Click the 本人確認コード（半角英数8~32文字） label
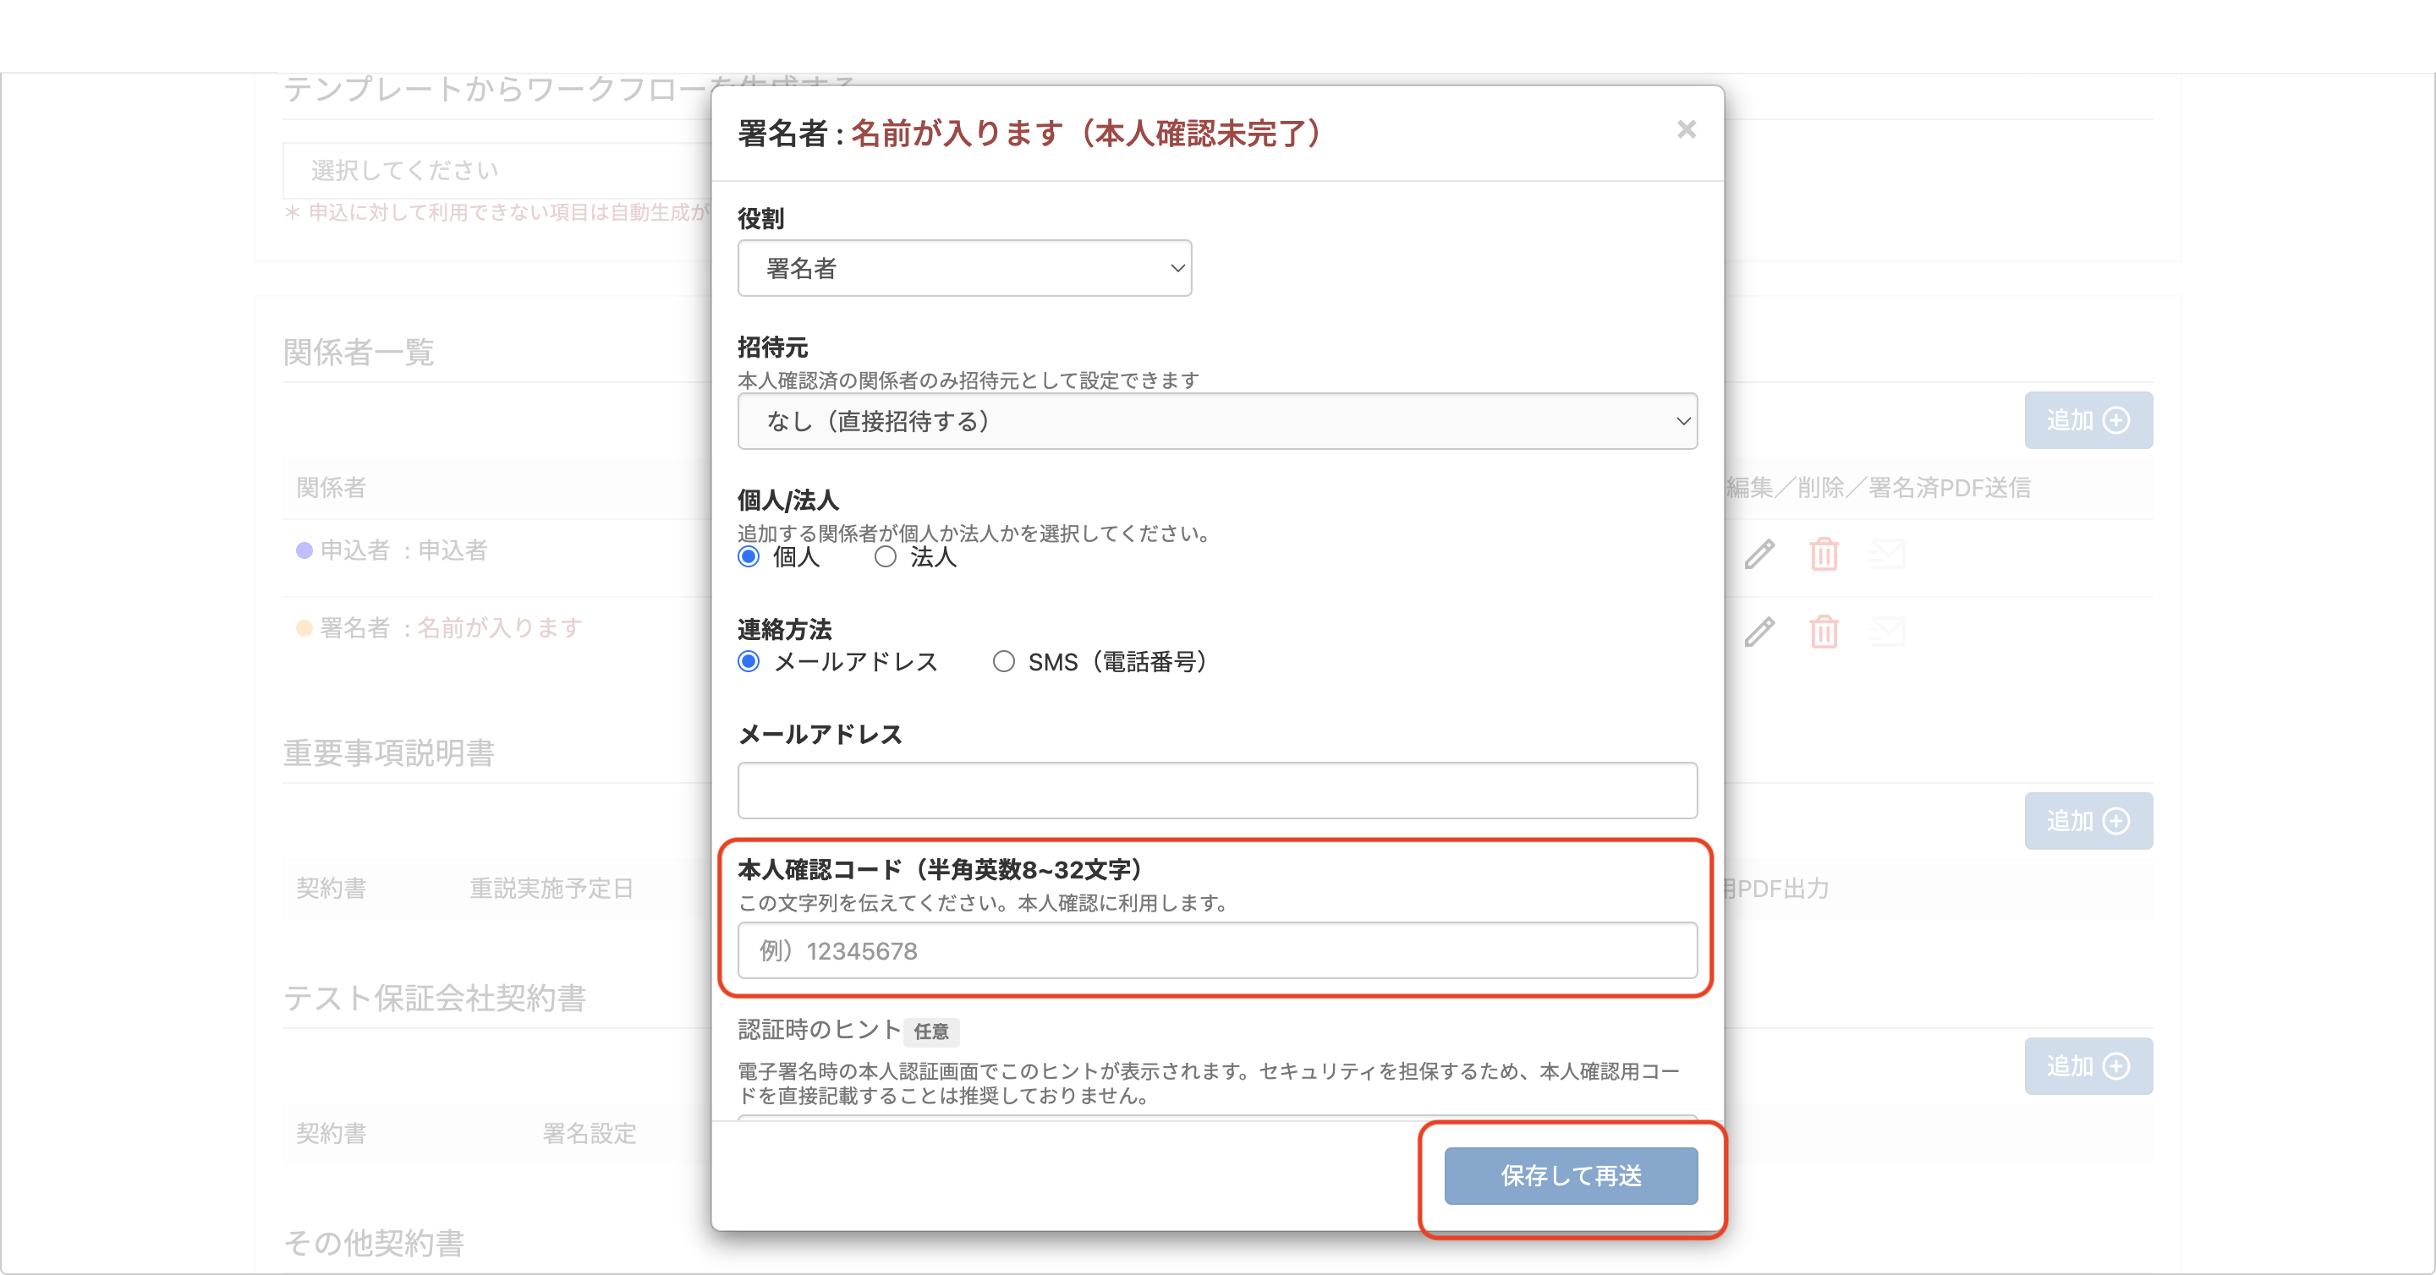Image resolution: width=2436 pixels, height=1275 pixels. tap(942, 869)
